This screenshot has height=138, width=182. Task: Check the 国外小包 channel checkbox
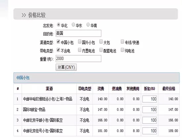pos(80,41)
